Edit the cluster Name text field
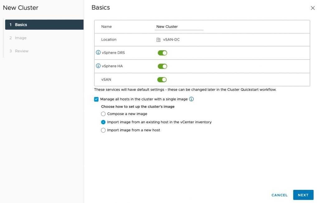 point(179,27)
